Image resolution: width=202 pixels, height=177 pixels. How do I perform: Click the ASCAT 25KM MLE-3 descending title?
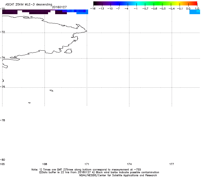29,5
